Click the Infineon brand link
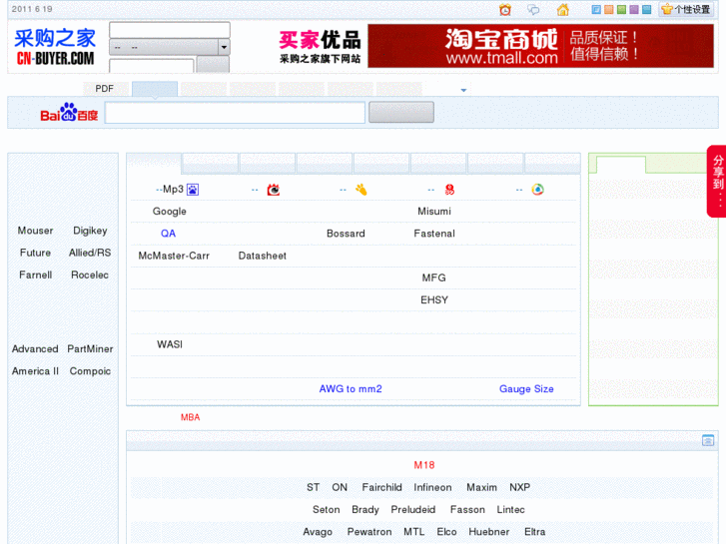This screenshot has height=544, width=726. pos(433,487)
